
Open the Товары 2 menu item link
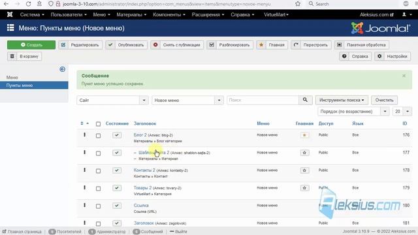(142, 187)
